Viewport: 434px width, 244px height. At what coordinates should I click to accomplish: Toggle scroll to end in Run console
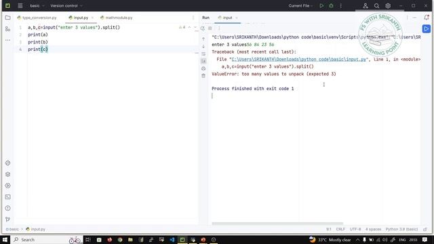pyautogui.click(x=203, y=61)
